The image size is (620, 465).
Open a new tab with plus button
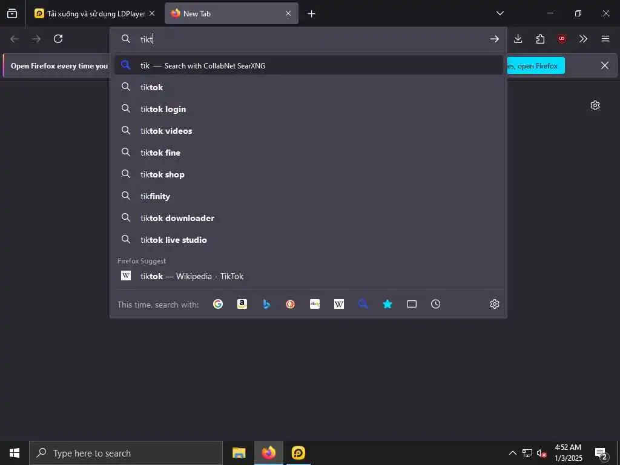(312, 14)
